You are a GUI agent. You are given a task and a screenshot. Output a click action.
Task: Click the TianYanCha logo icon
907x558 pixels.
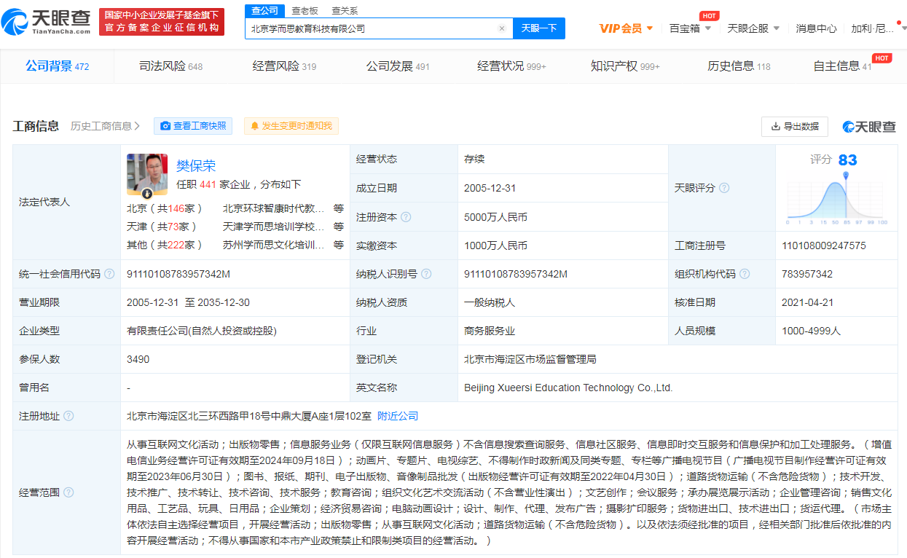coord(16,22)
